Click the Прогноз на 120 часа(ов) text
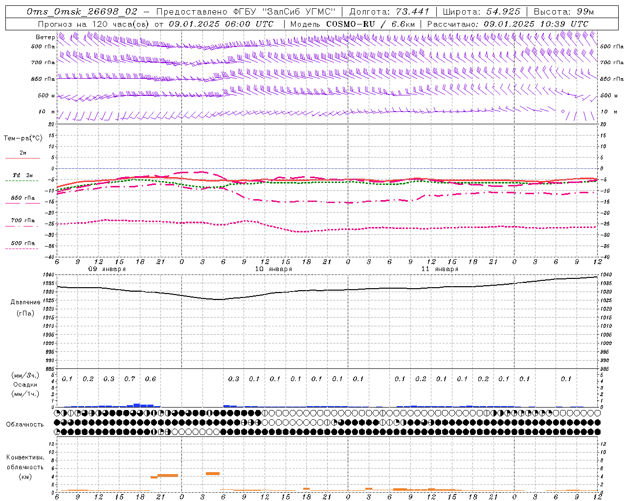626x501 pixels. [94, 24]
